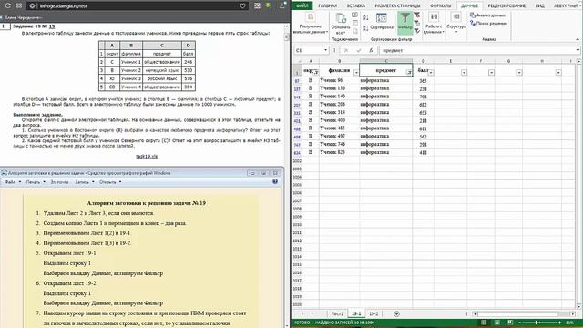Click the browser reload icon
583x328 pixels.
click(8, 5)
